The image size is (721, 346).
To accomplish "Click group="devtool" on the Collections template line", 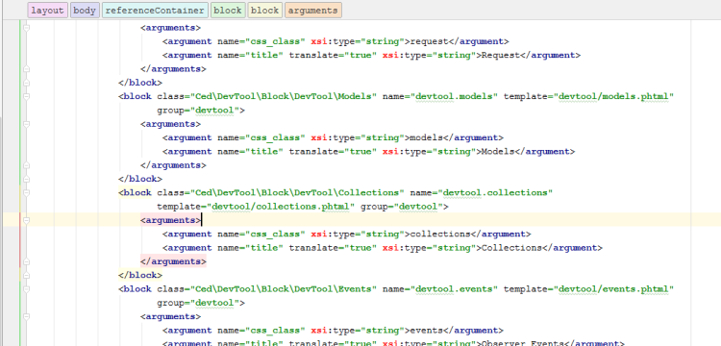I will point(401,207).
